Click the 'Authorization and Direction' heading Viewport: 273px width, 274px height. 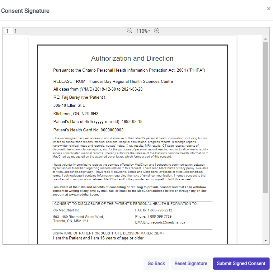[132, 58]
